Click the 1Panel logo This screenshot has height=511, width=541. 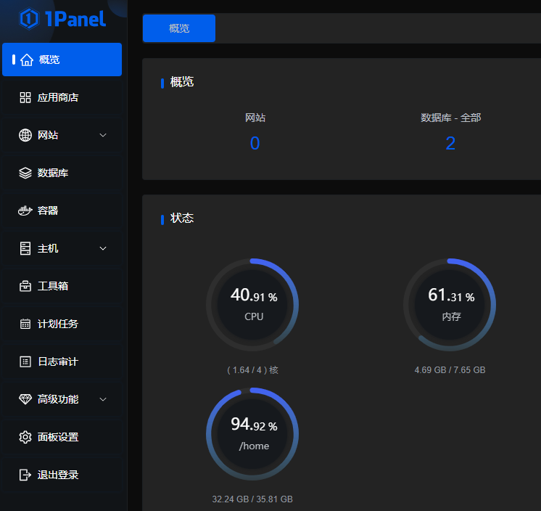pos(62,19)
